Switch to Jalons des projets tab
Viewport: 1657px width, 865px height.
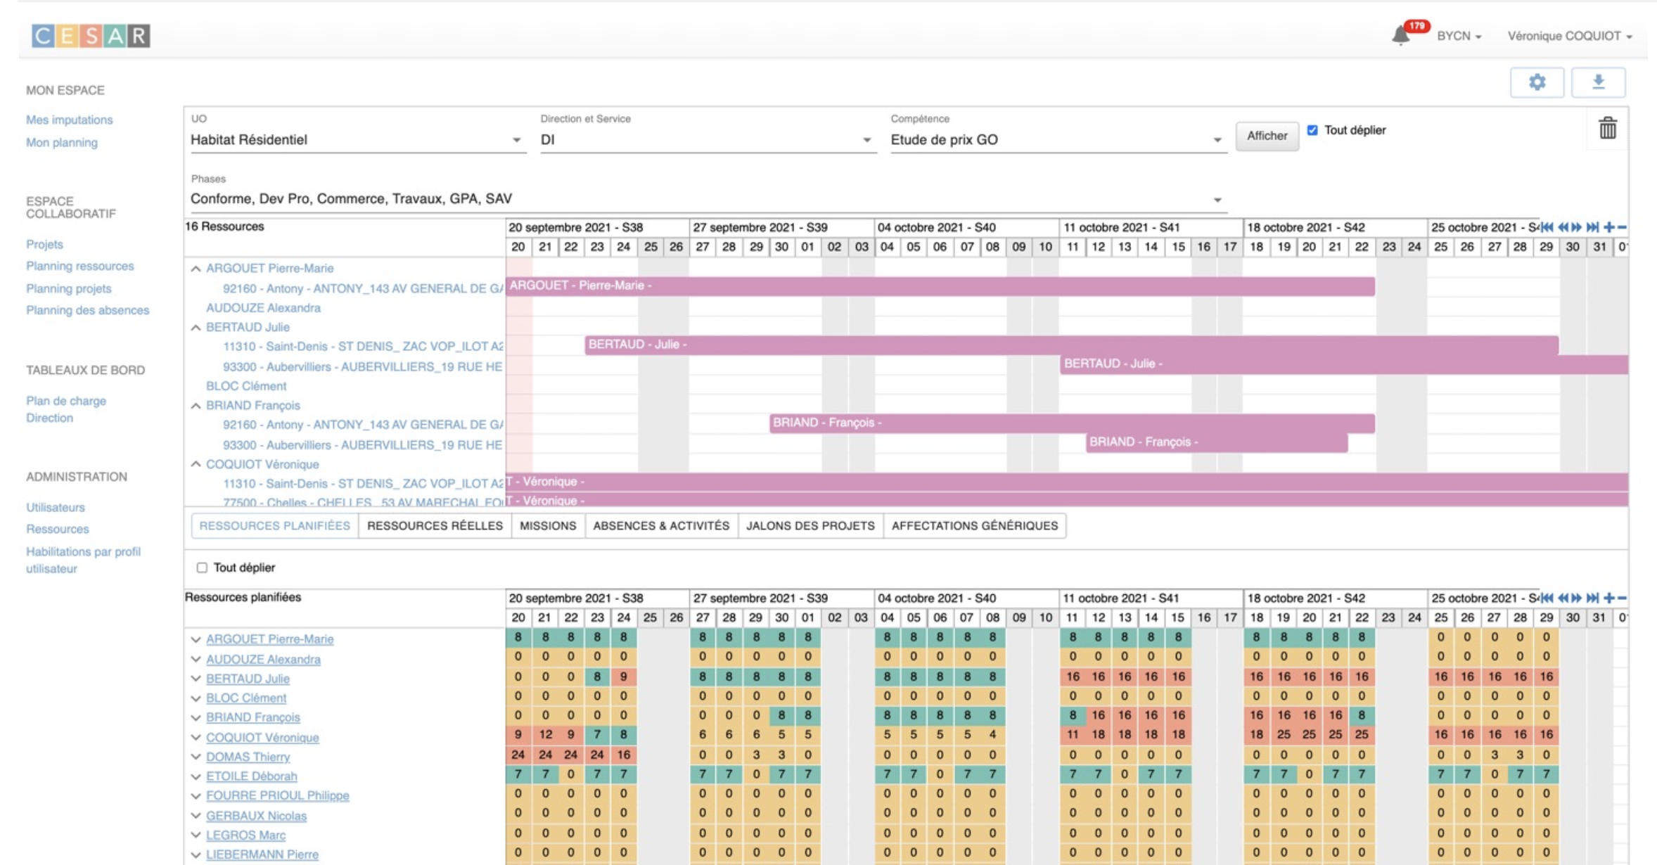(x=810, y=526)
